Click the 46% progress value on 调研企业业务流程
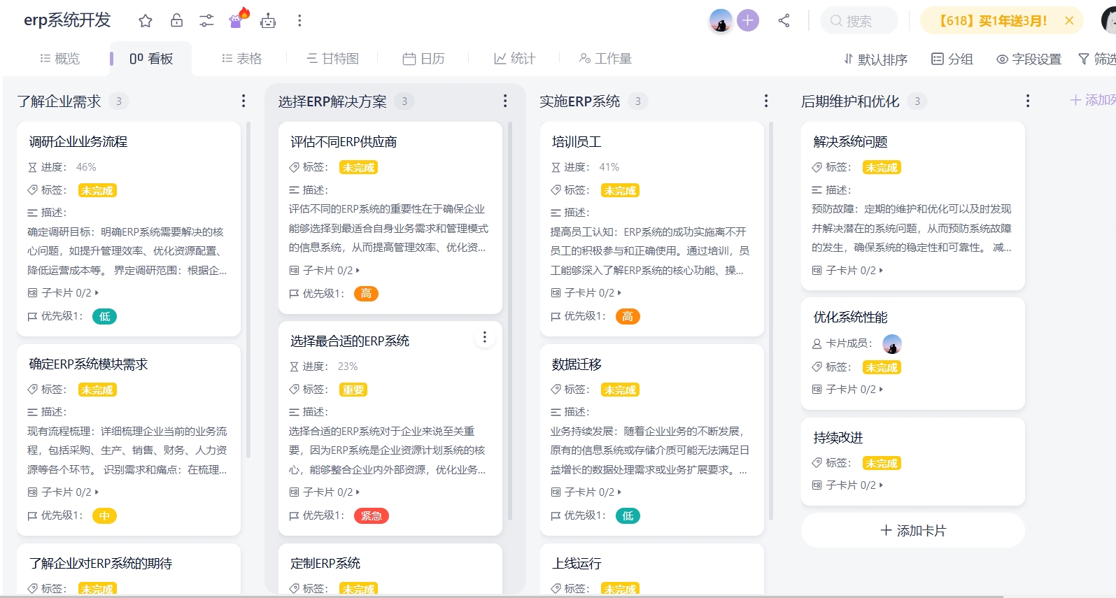Image resolution: width=1116 pixels, height=598 pixels. coord(86,167)
